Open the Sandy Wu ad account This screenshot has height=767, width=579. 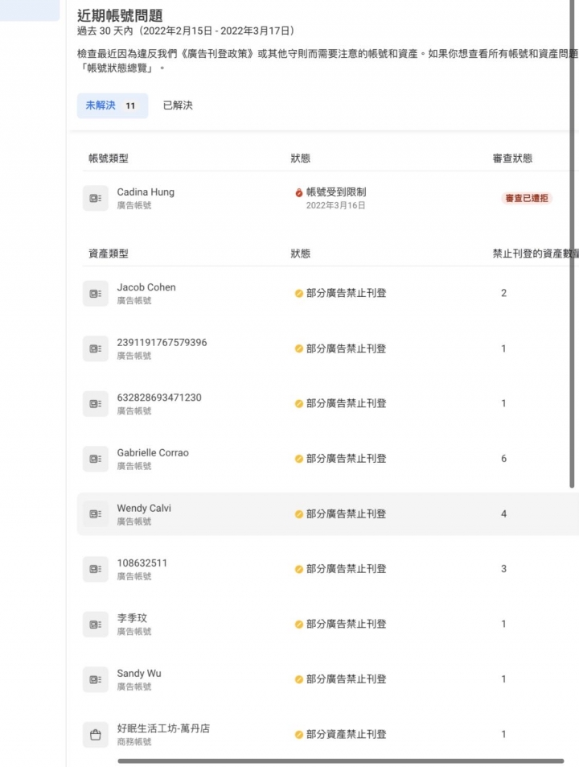pos(139,674)
